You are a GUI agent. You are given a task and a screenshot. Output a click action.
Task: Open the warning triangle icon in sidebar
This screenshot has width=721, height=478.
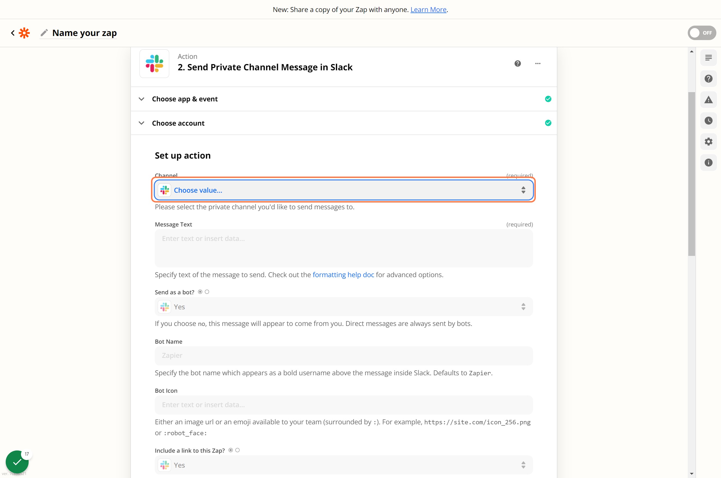pos(708,100)
